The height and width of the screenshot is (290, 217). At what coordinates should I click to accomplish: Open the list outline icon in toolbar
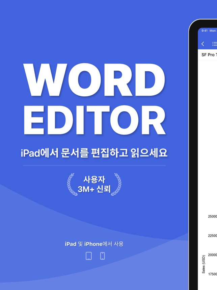tap(214, 44)
